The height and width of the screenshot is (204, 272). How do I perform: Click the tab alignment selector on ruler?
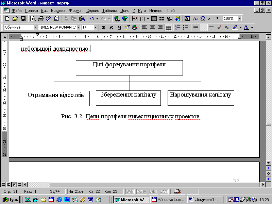(x=4, y=37)
